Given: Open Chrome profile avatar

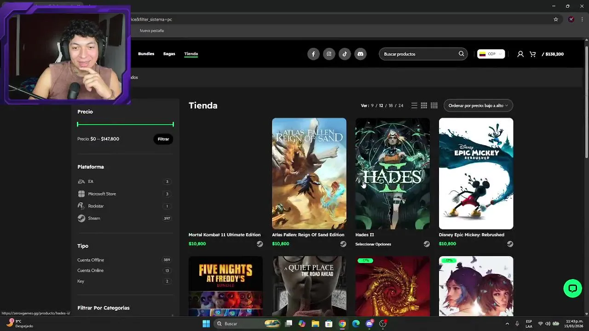Looking at the screenshot, I should point(571,19).
